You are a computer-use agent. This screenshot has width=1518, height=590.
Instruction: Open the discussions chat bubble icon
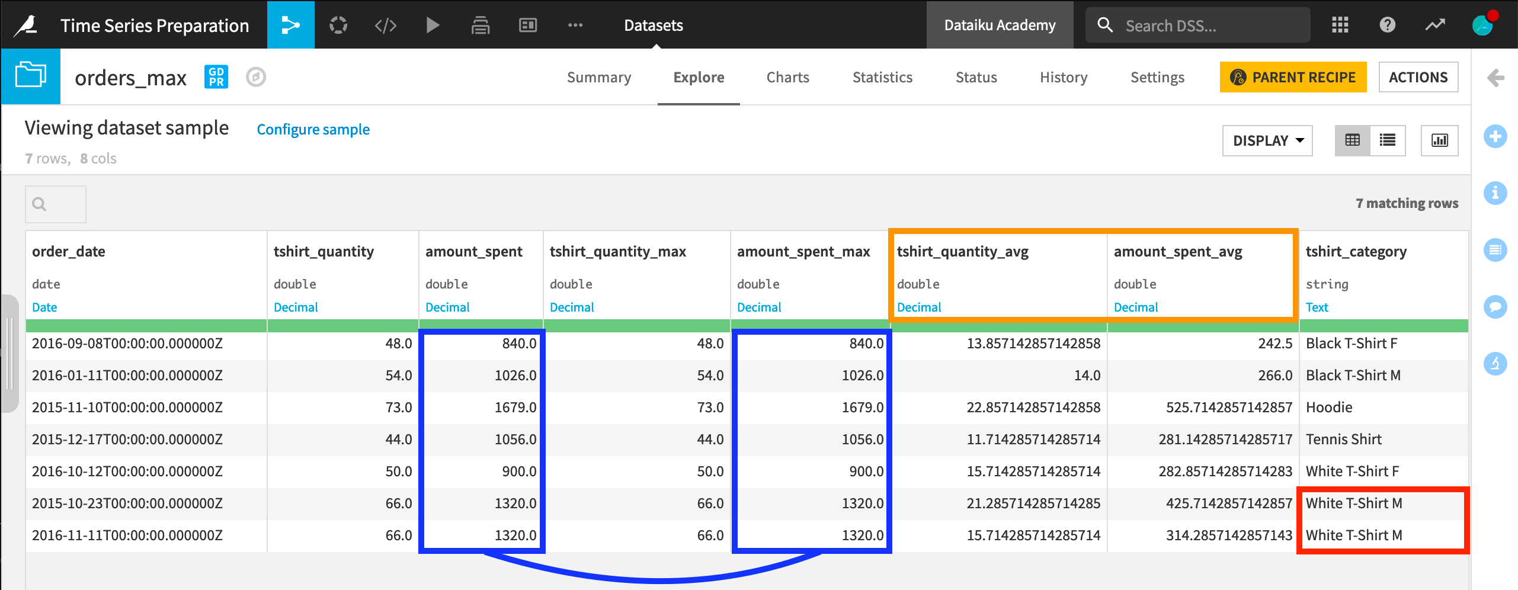coord(1495,307)
